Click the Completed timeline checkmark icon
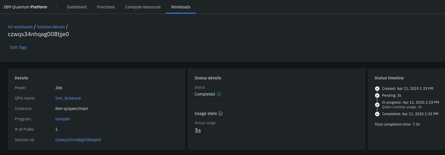The image size is (445, 155). click(377, 114)
